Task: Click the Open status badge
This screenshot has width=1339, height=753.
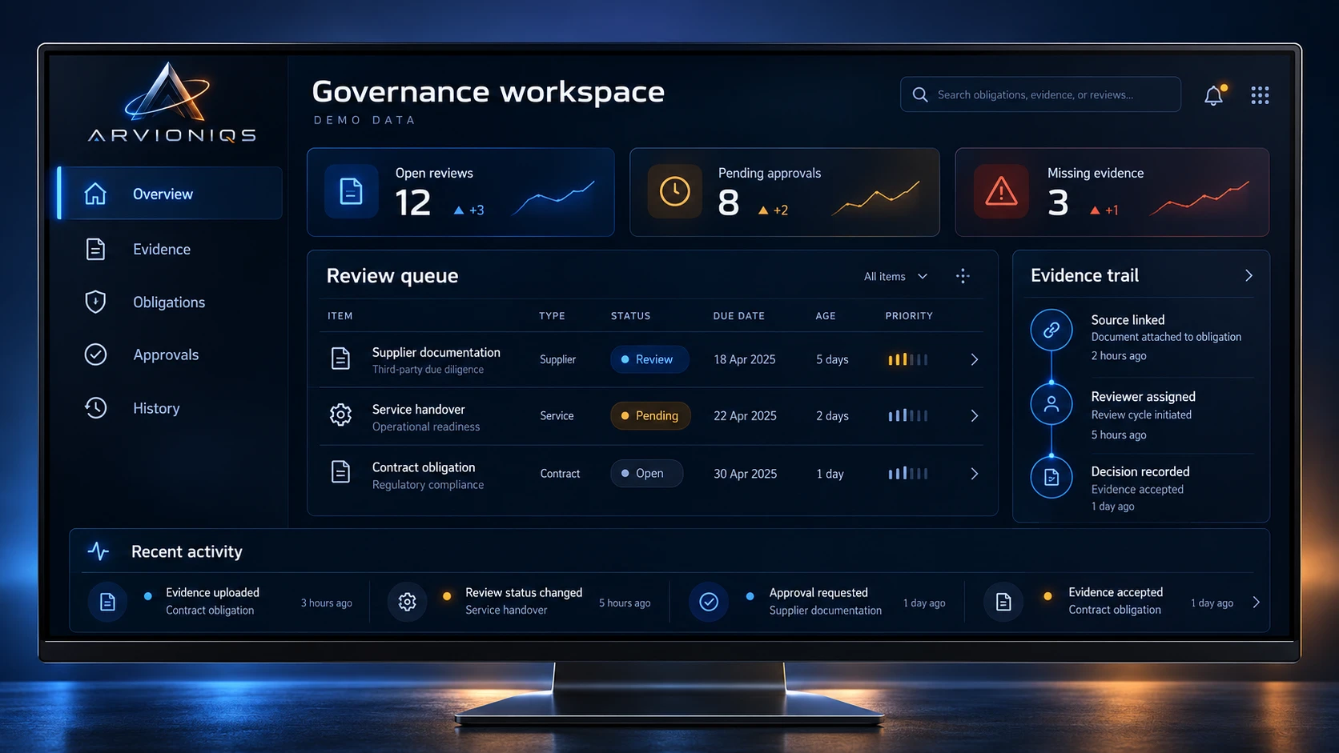Action: pyautogui.click(x=646, y=473)
